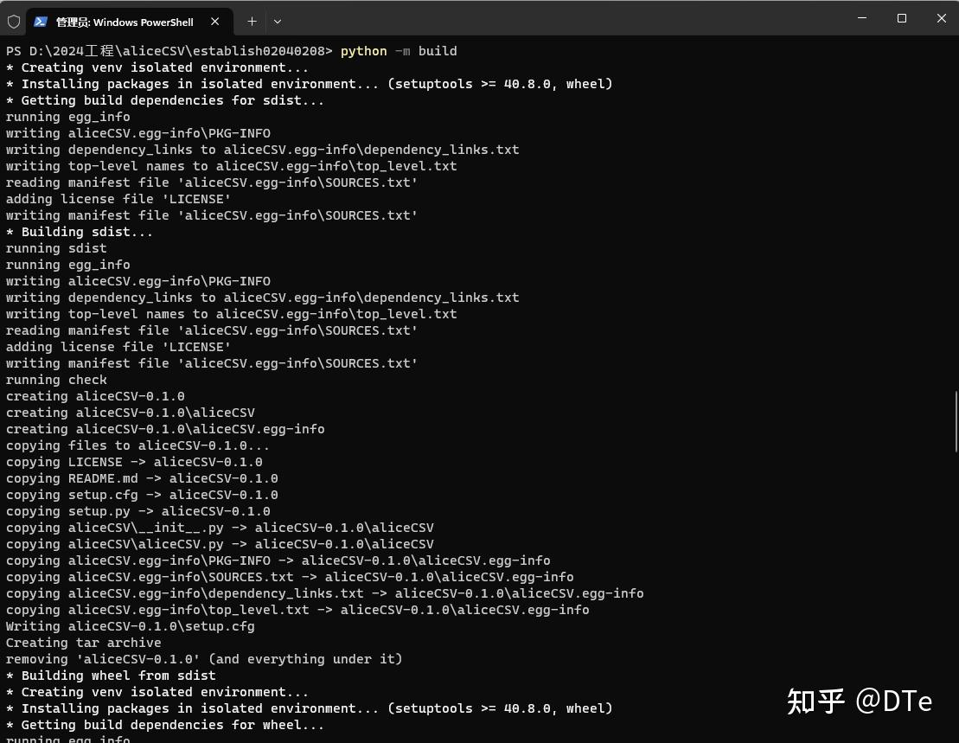This screenshot has width=959, height=743.
Task: Open the tab dropdown chevron menu
Action: [277, 21]
